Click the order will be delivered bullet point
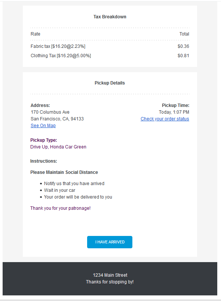 pyautogui.click(x=78, y=197)
